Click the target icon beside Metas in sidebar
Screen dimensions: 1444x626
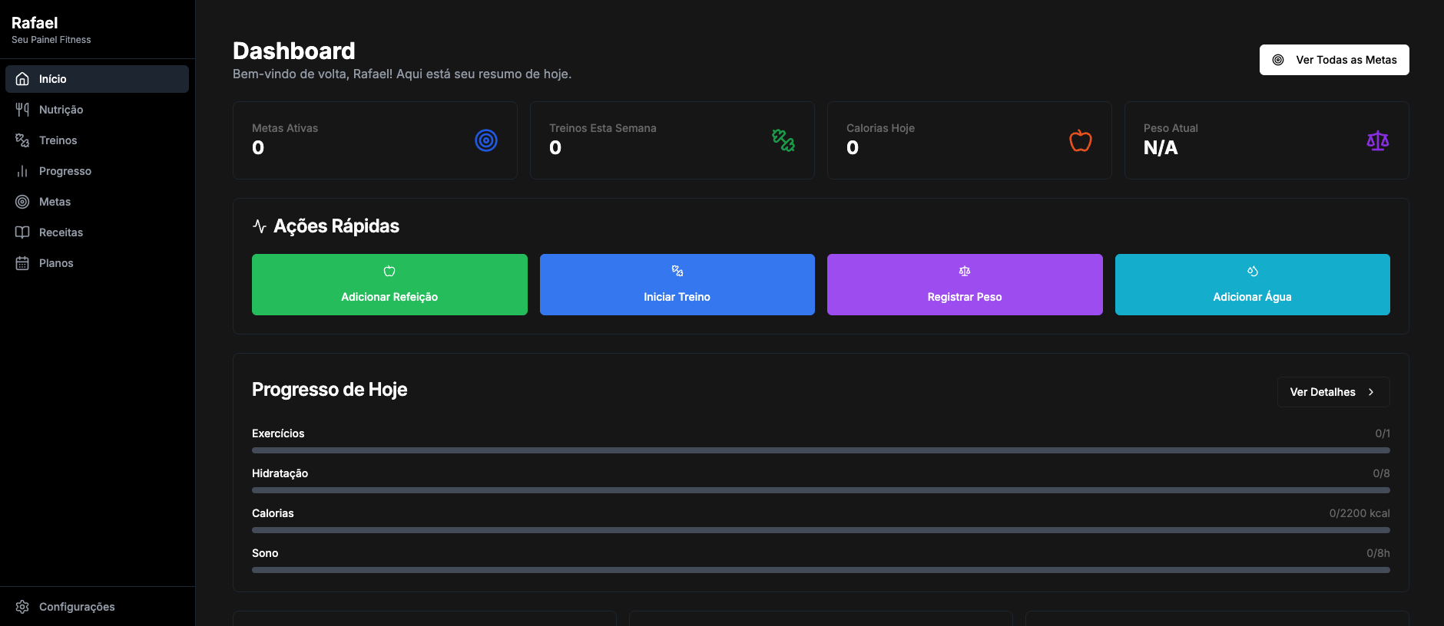22,202
